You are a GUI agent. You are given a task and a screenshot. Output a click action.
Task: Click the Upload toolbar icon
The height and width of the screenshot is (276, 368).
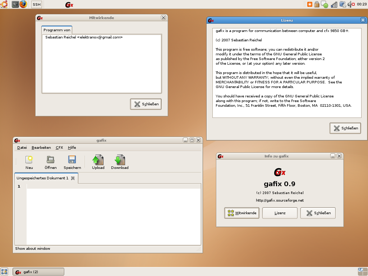pos(98,160)
